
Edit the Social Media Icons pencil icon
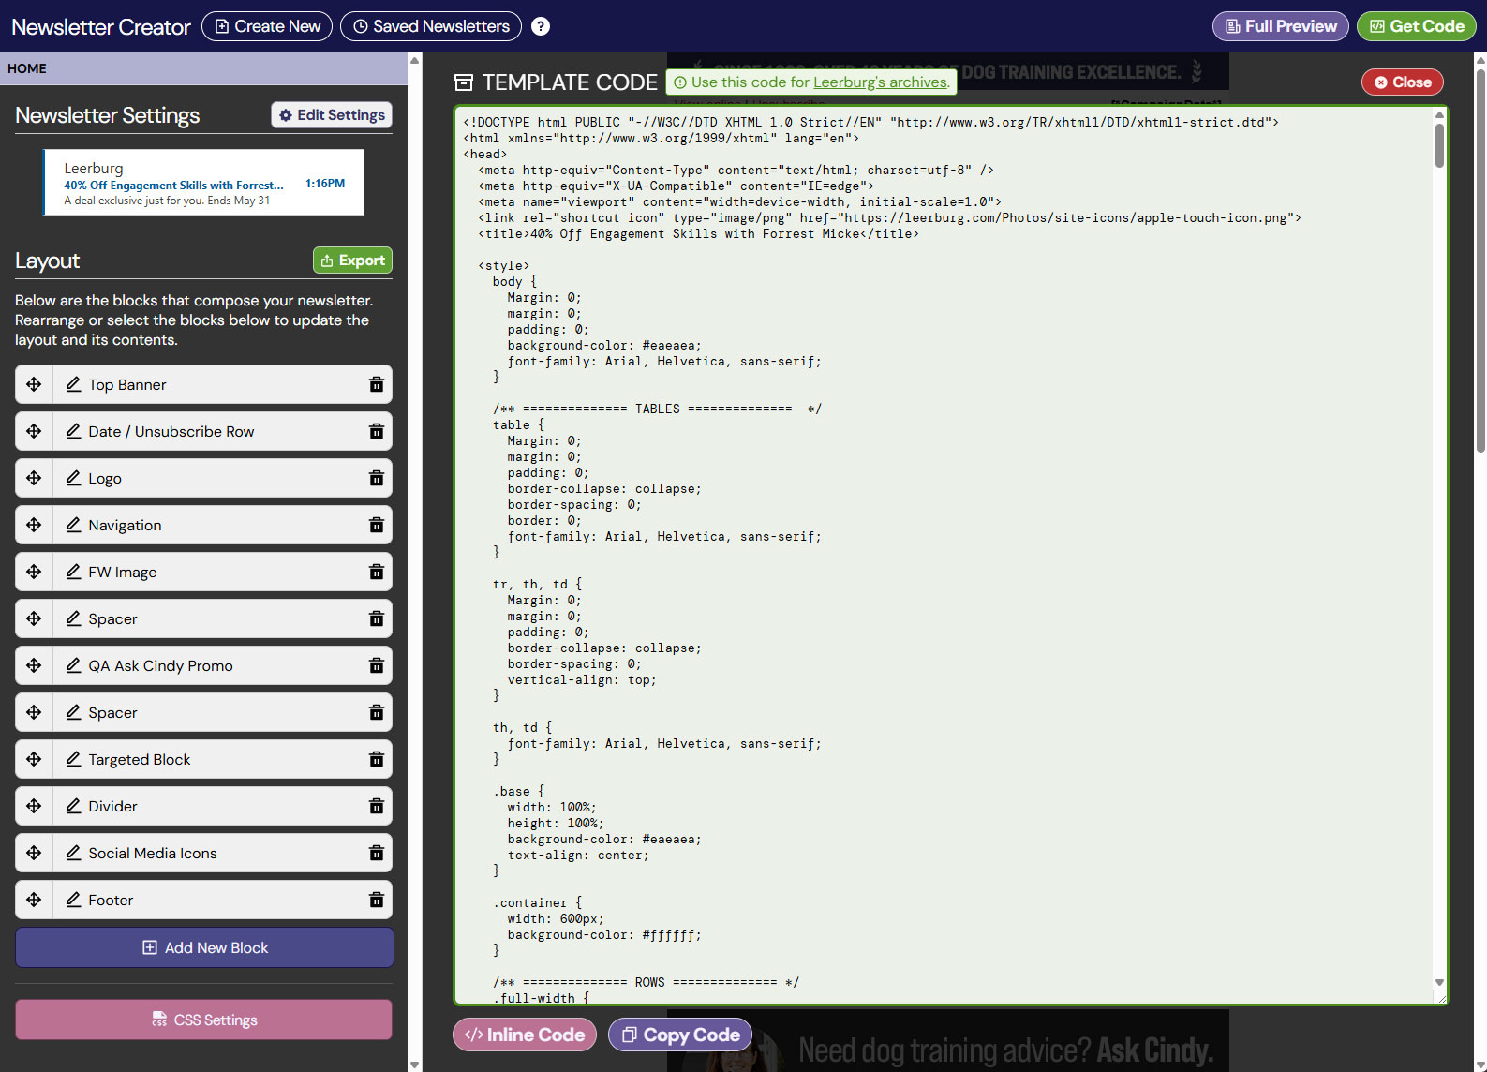[x=73, y=853]
